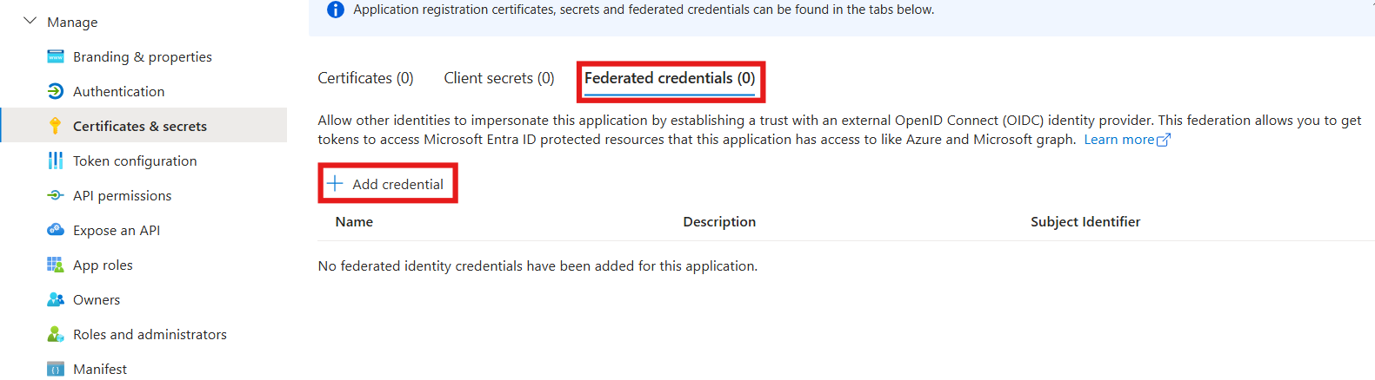Click the Expose an API cloud icon

click(x=56, y=230)
